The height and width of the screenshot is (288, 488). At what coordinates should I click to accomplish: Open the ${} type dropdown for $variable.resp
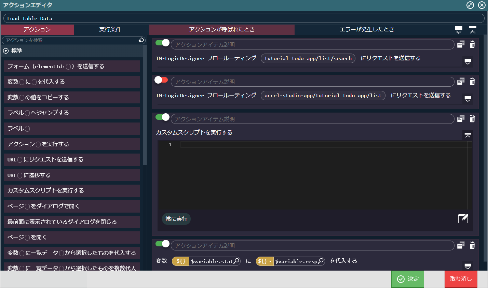pos(265,261)
